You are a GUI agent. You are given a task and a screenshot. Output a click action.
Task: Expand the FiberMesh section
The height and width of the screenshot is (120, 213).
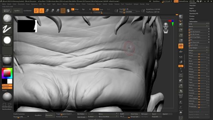(x=193, y=11)
